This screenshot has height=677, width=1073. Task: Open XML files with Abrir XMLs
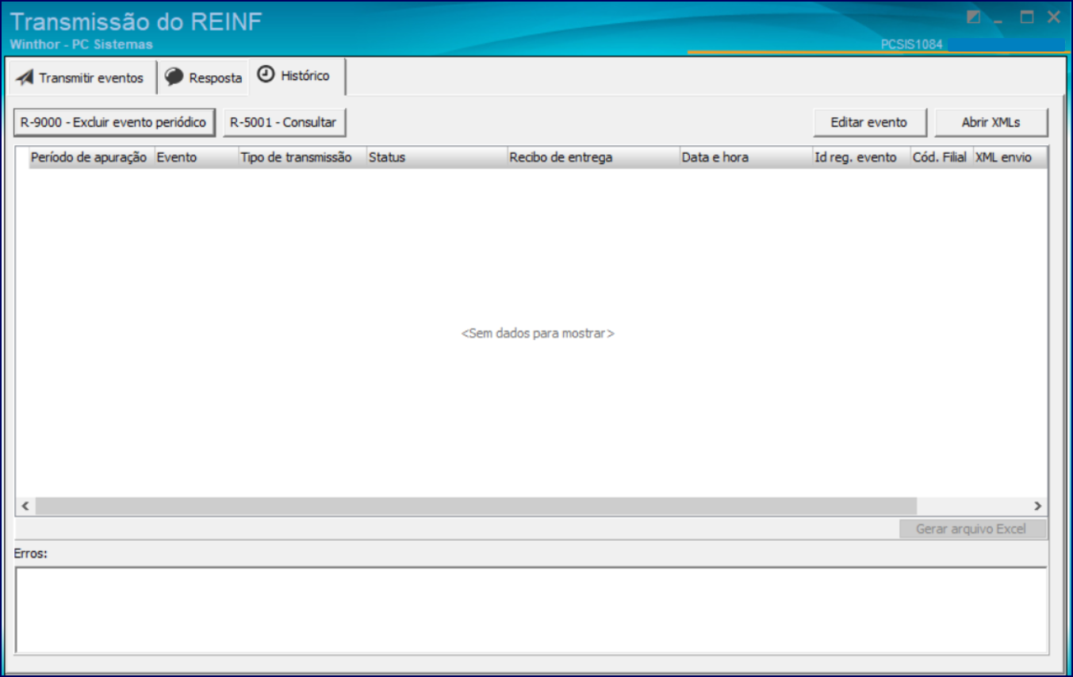[991, 122]
